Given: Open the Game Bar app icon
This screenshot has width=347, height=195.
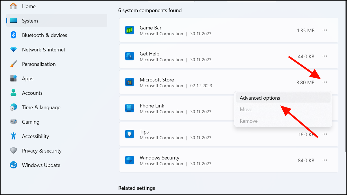Looking at the screenshot, I should coord(129,30).
